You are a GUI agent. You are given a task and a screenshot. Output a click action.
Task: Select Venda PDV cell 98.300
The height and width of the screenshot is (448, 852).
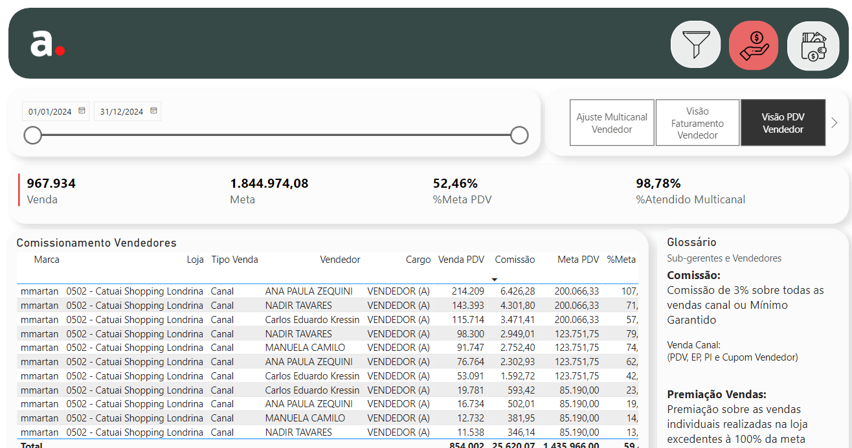pos(470,333)
